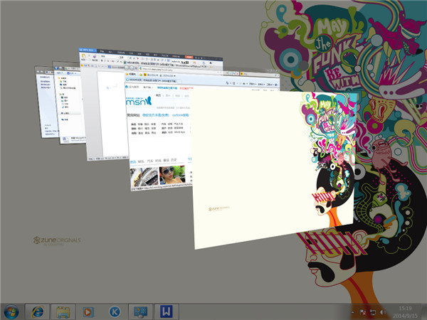Screen dimensions: 427x320
Task: Click the blue K music player icon
Action: tap(113, 311)
